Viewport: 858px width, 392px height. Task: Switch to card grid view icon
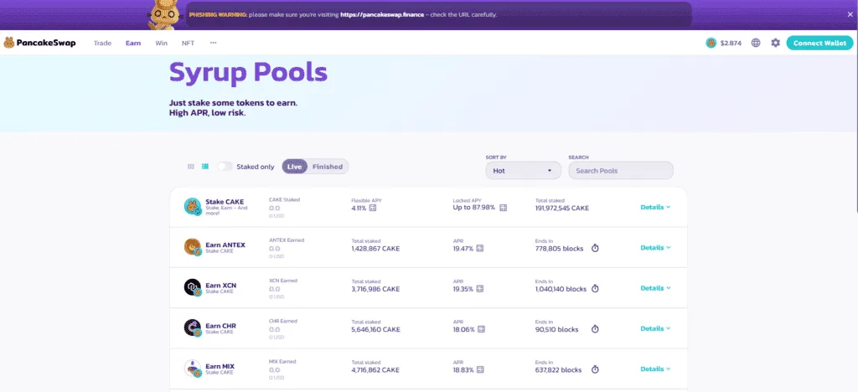point(191,167)
